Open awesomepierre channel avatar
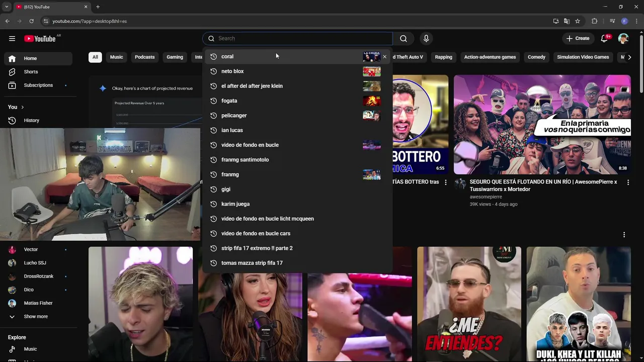Screen dimensions: 644x362 pyautogui.click(x=460, y=184)
